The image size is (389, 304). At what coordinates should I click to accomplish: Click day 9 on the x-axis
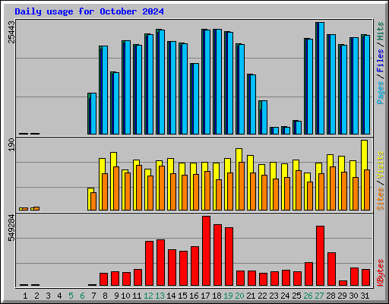116,296
